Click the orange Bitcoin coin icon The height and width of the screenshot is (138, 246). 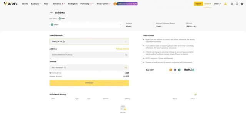[x=171, y=70]
